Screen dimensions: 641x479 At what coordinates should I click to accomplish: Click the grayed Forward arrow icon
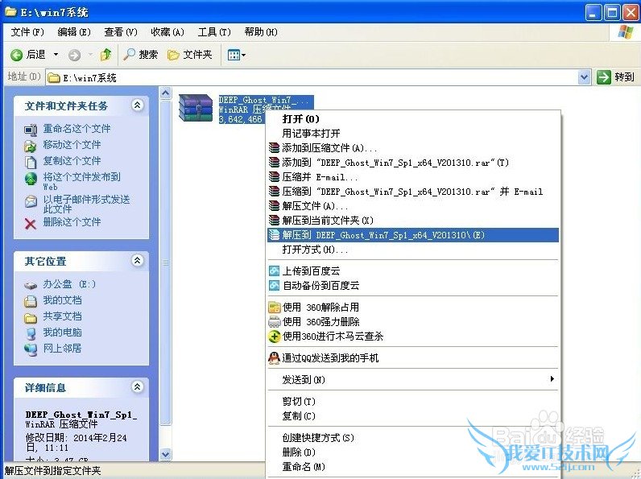74,55
